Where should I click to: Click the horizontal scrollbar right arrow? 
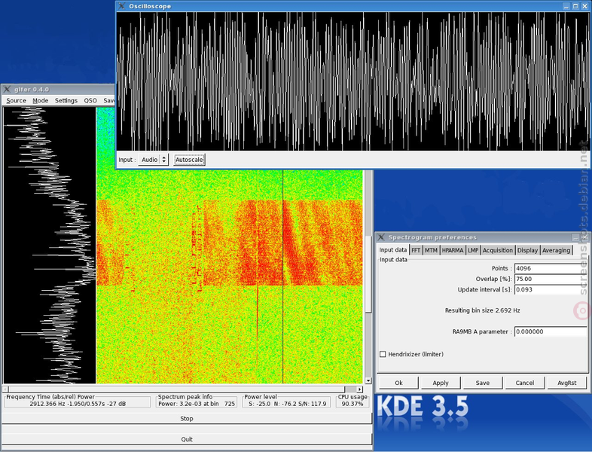click(x=360, y=389)
